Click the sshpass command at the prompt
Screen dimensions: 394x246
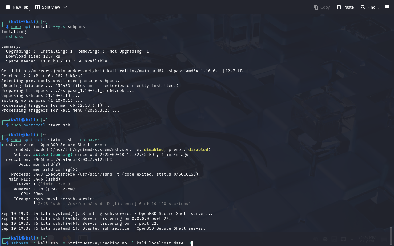click(101, 243)
